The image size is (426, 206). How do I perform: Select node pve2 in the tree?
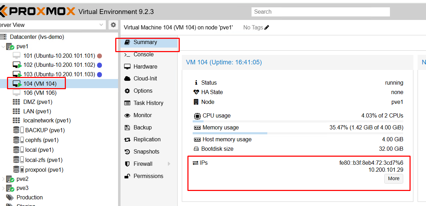[x=22, y=179]
